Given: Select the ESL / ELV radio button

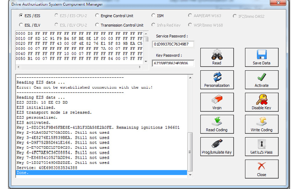Looking at the screenshot, I should coord(21,25).
